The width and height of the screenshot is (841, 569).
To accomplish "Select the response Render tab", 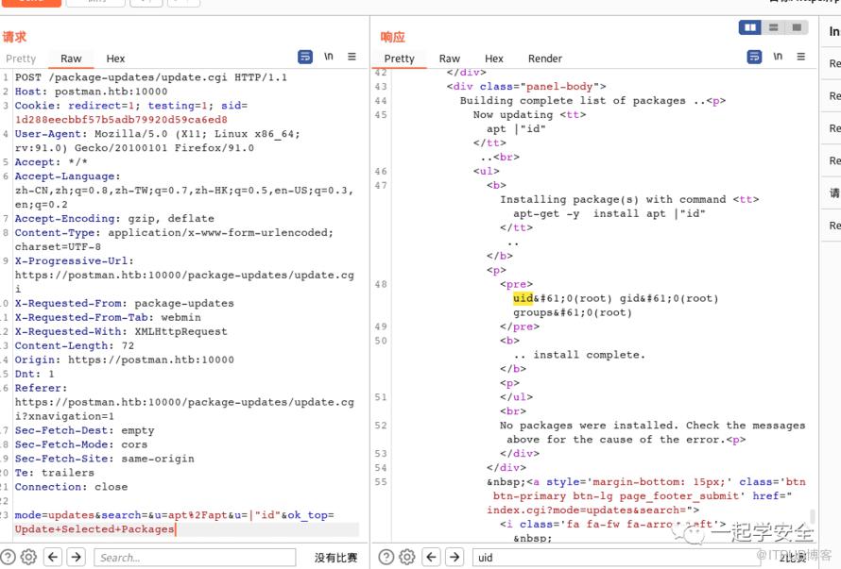I will coord(545,59).
